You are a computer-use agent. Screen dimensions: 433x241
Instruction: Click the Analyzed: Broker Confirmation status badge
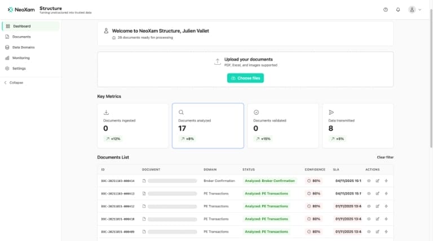pos(270,181)
